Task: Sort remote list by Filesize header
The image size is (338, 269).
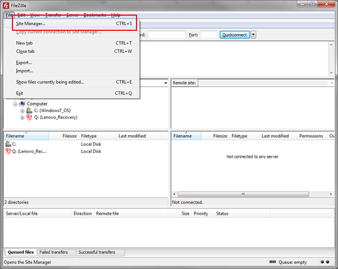Action: [x=216, y=136]
